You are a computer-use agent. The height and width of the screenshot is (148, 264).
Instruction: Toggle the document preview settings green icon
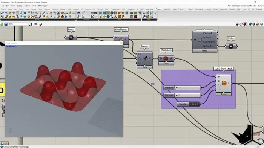tap(254, 24)
